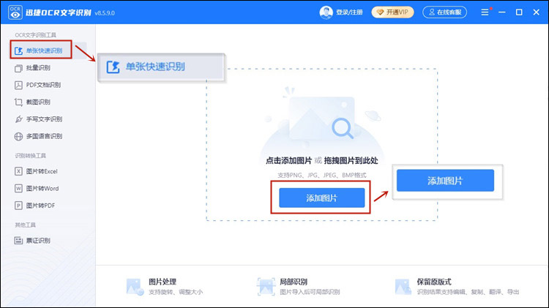Click 局部识别 title text
Viewport: 549px width, 308px height.
[294, 282]
